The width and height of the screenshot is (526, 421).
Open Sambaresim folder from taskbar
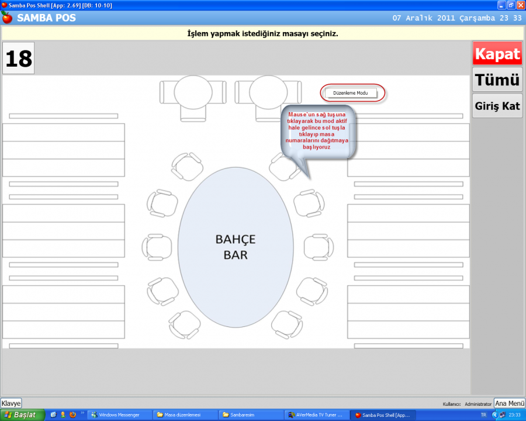251,415
